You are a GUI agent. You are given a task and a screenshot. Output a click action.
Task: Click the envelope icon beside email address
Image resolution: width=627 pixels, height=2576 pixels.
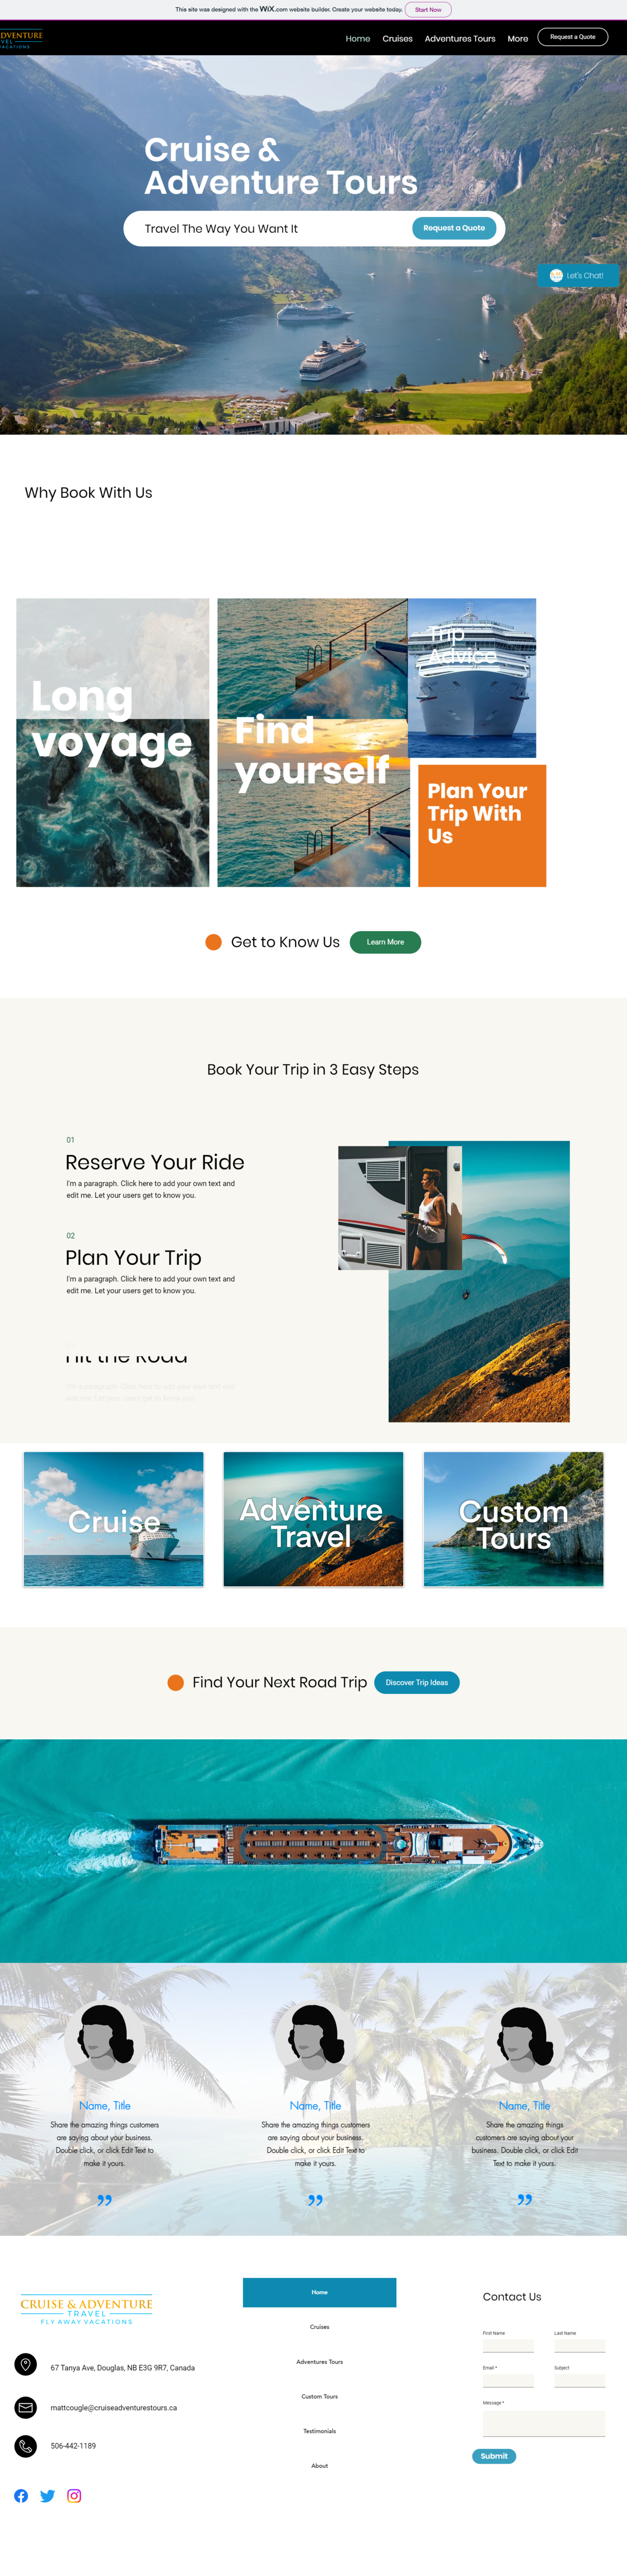pyautogui.click(x=26, y=2407)
